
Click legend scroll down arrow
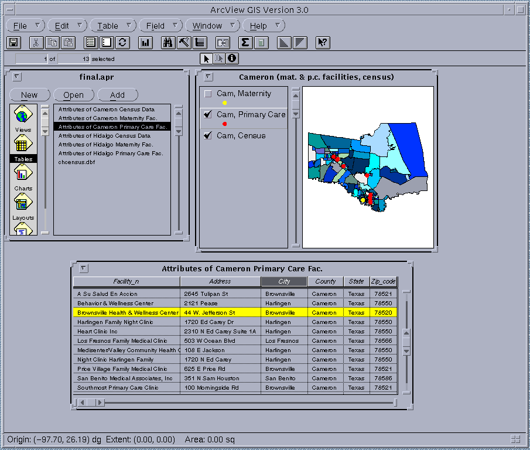[x=296, y=114]
